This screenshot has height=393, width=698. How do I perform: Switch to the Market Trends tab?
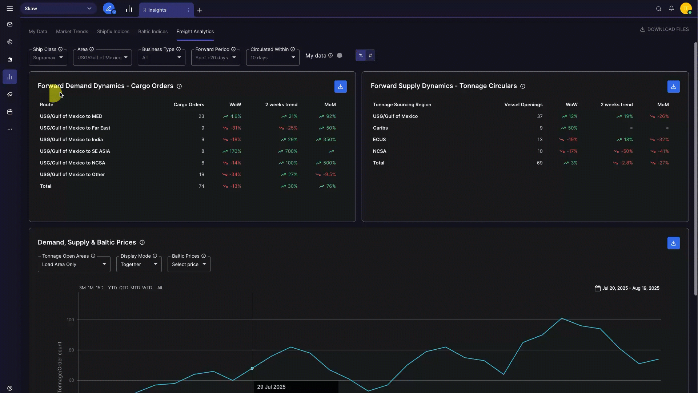(72, 31)
